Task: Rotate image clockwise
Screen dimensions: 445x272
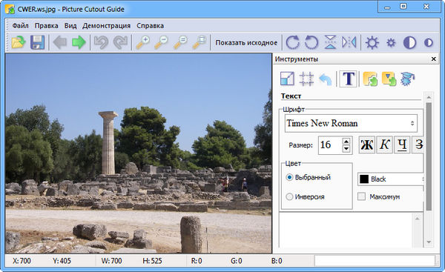Action: point(293,42)
